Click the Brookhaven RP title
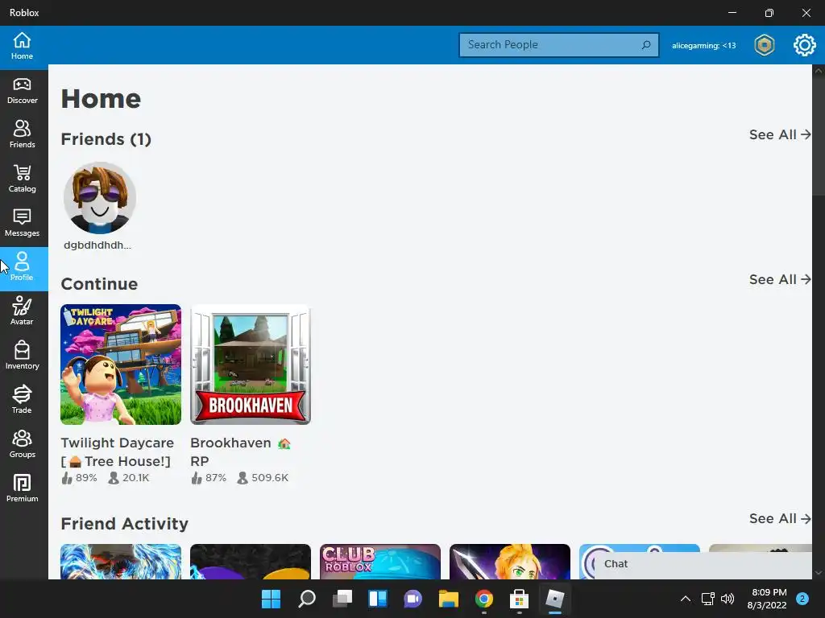The width and height of the screenshot is (825, 618). coord(240,452)
